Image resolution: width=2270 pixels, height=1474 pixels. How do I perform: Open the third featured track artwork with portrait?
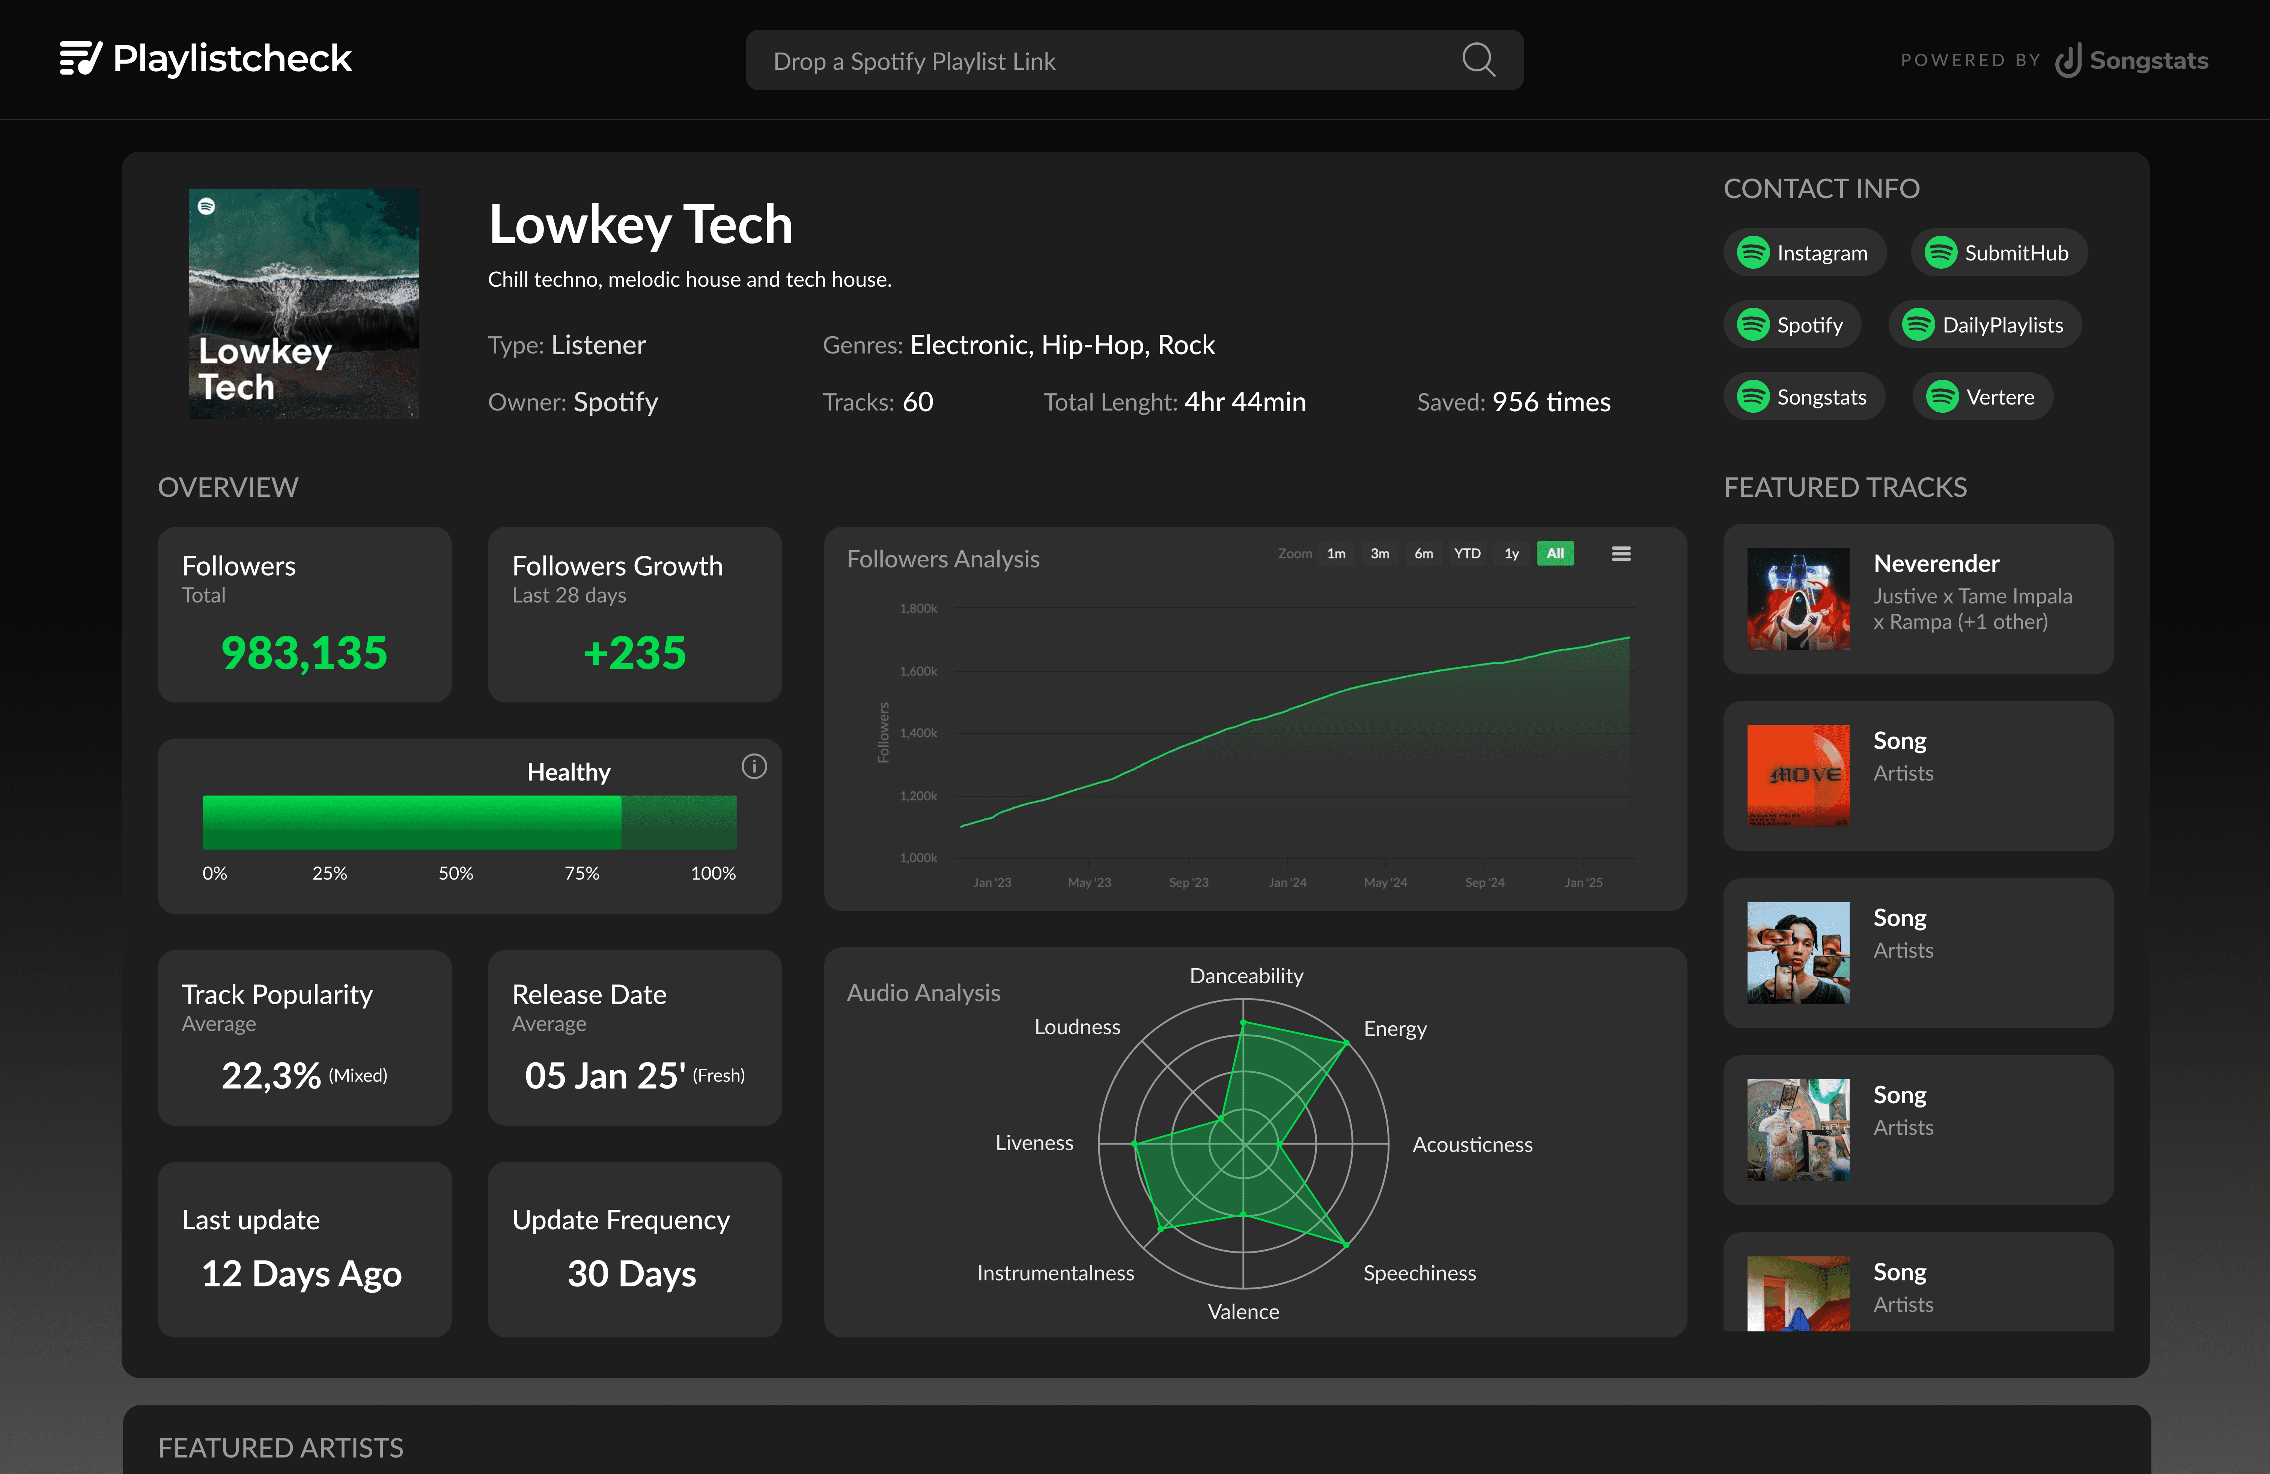tap(1798, 954)
